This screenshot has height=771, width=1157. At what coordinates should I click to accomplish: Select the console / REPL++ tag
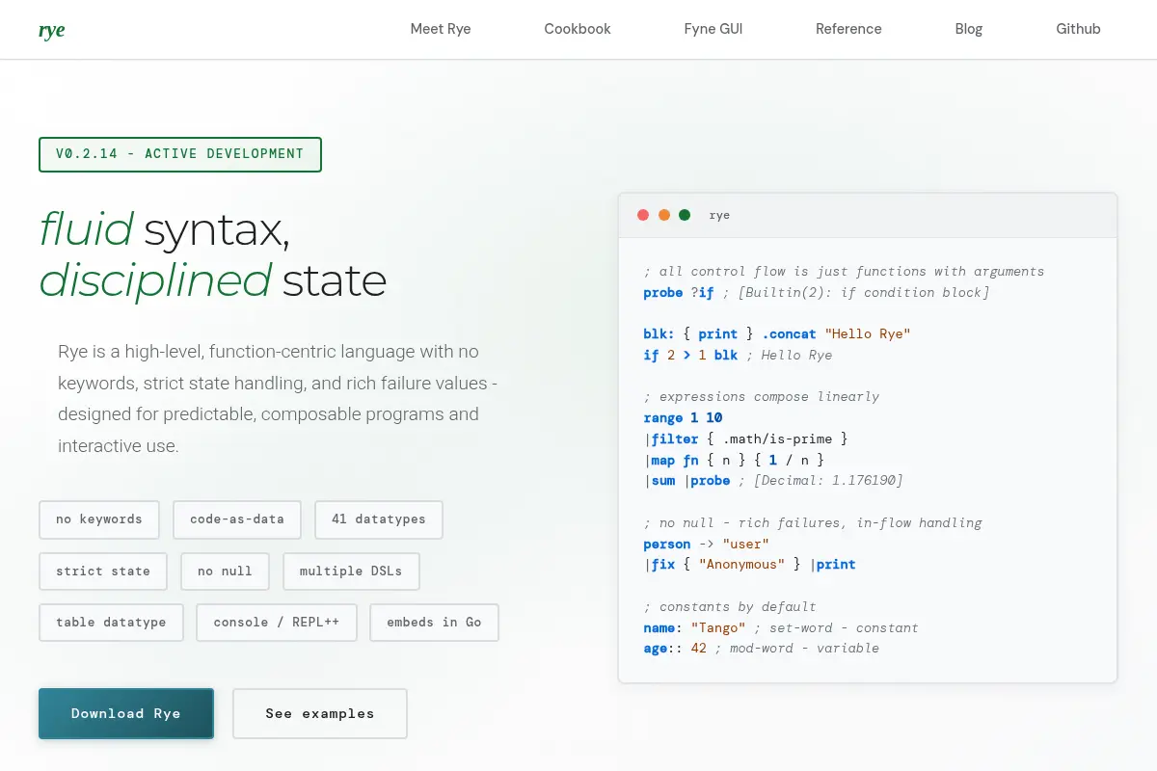[277, 623]
